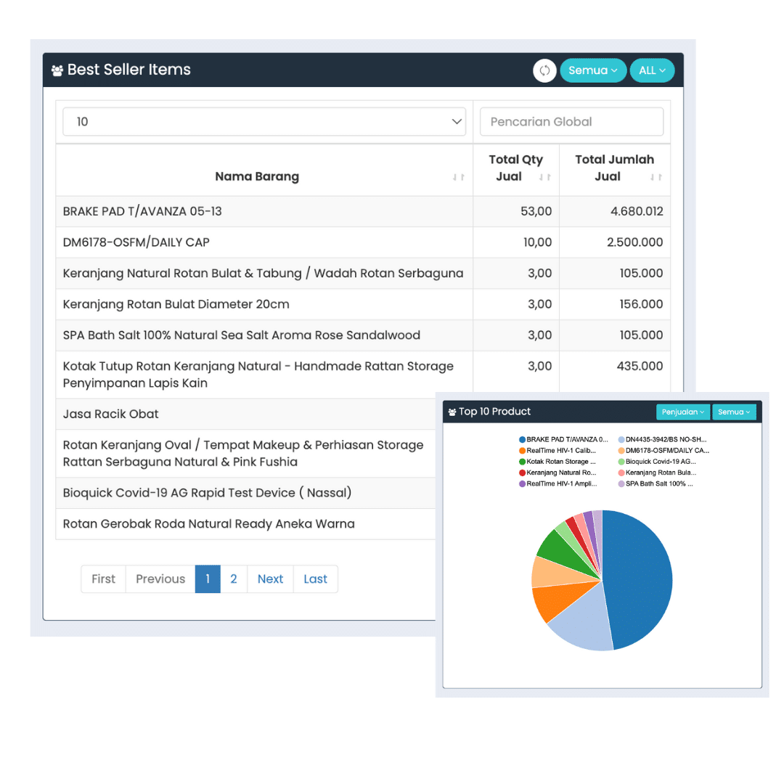Image resolution: width=784 pixels, height=784 pixels.
Task: Open the Penjualan dropdown in Top 10 Product
Action: [x=682, y=412]
